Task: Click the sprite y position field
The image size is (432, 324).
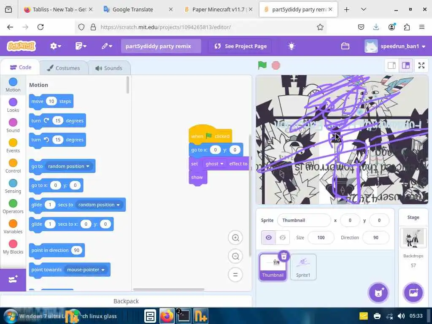Action: (x=379, y=220)
